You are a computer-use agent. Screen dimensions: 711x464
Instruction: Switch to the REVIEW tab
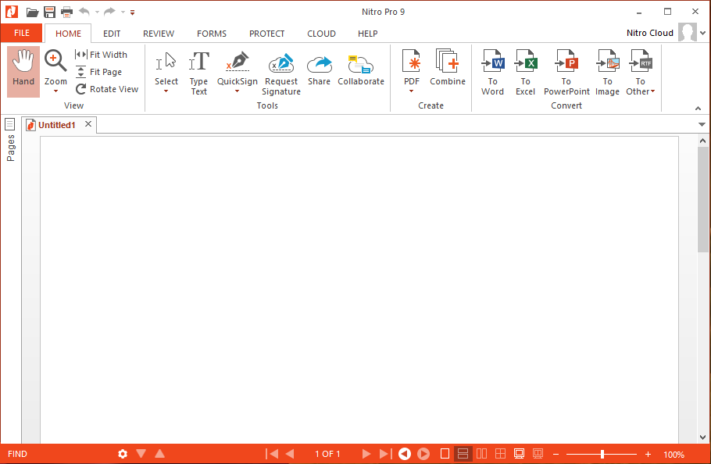click(159, 34)
